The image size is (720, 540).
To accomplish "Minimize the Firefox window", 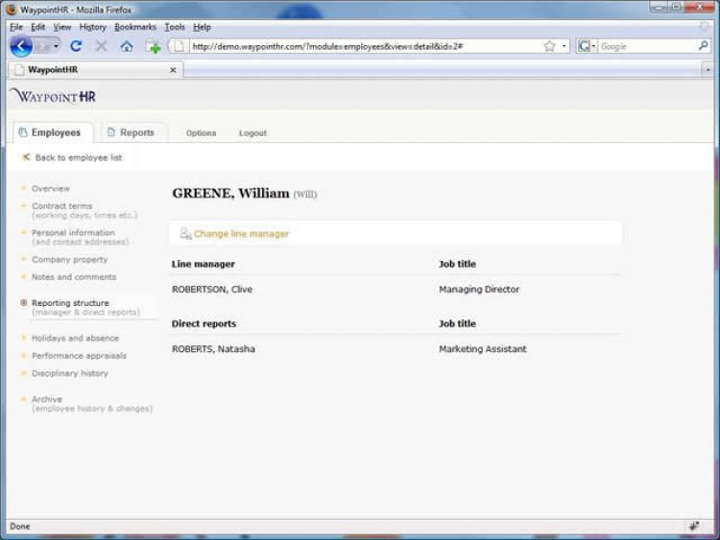I will [659, 7].
